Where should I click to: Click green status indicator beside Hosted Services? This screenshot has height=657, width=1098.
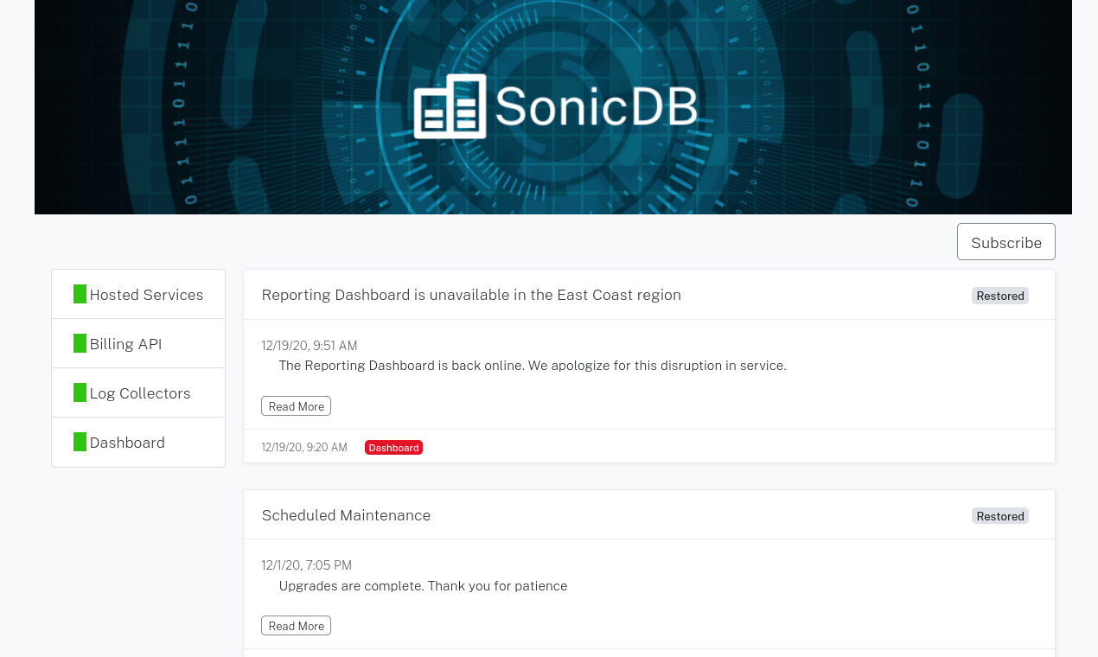point(80,294)
